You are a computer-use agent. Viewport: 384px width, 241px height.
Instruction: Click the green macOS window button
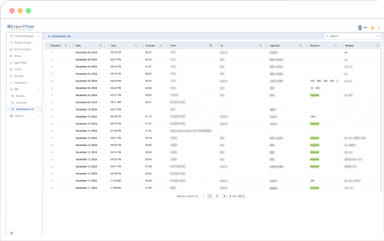click(x=28, y=10)
